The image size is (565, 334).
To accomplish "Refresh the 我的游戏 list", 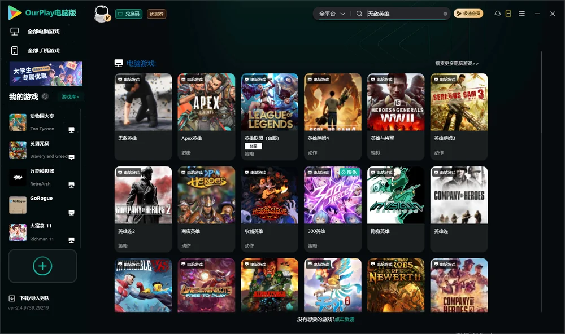I will 45,96.
